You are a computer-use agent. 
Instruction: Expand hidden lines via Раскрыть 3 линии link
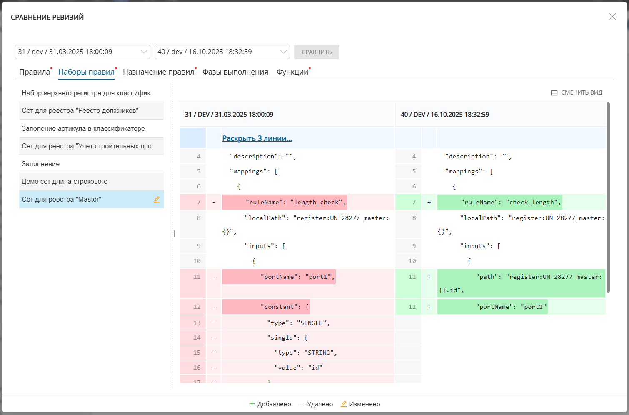tap(257, 138)
